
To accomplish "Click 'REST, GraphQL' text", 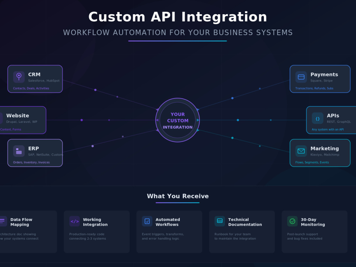I will tap(339, 122).
